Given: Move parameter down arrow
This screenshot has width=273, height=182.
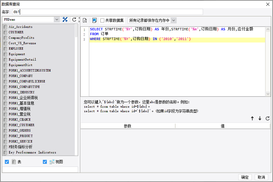Looking at the screenshot, I should [260, 118].
